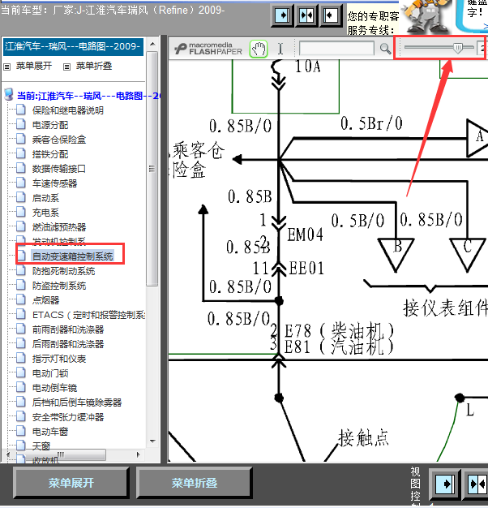Click the 菜单折叠 text link at top
This screenshot has width=488, height=508.
94,66
